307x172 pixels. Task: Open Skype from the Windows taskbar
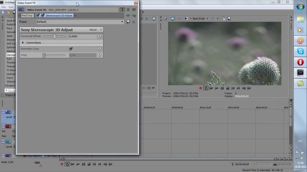click(300, 51)
